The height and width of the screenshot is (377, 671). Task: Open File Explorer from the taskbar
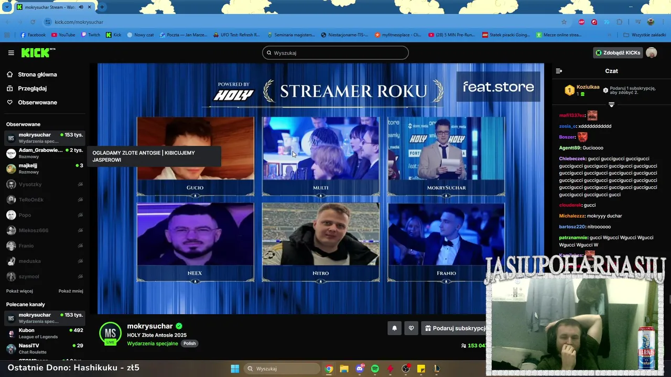[x=344, y=369]
